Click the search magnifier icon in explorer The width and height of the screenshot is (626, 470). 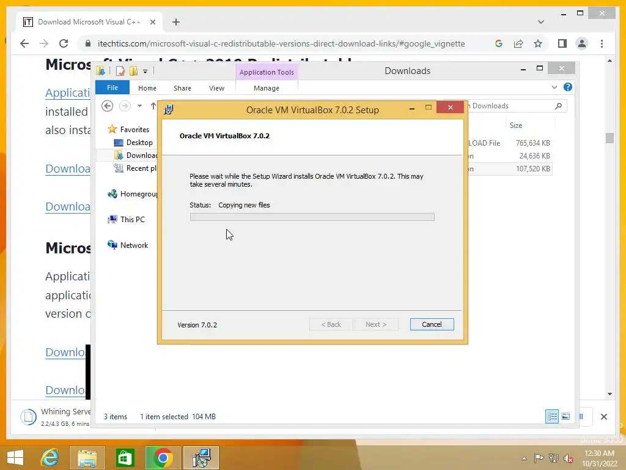559,106
